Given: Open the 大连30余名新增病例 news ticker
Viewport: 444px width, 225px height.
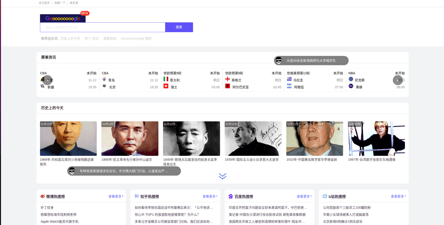Looking at the screenshot, I should point(311,61).
